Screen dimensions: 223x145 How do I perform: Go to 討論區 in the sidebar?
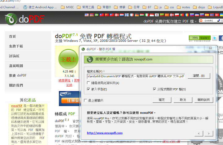click(28, 56)
